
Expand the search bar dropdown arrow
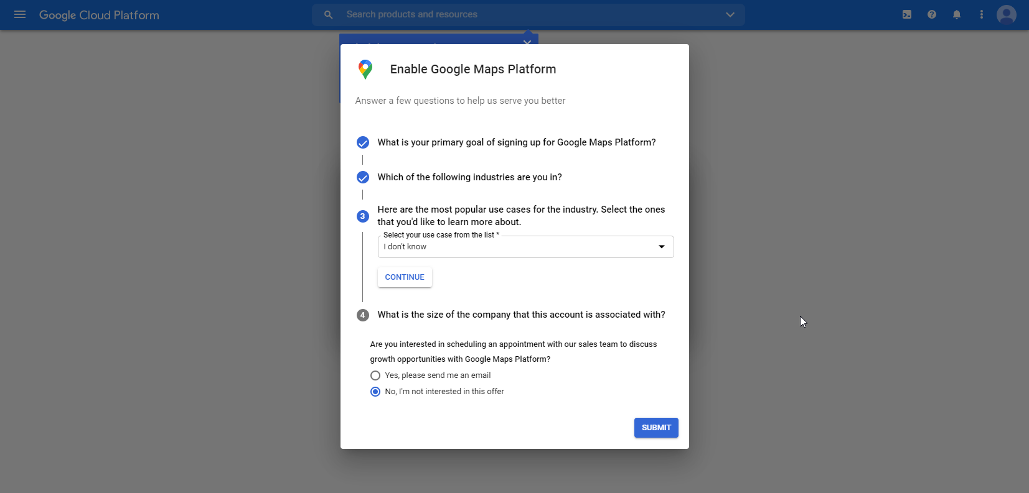[730, 14]
